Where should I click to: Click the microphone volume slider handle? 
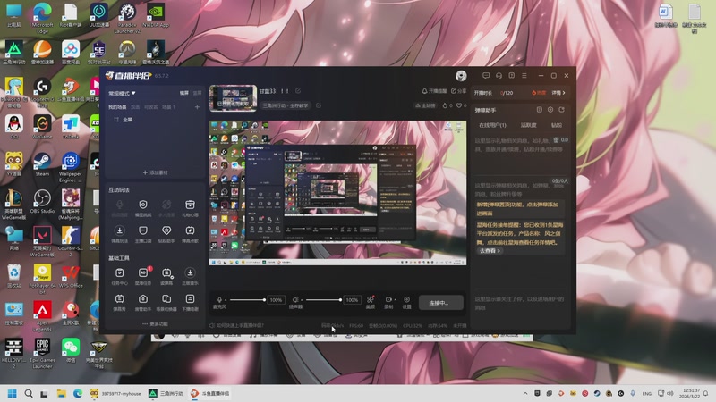click(x=264, y=300)
